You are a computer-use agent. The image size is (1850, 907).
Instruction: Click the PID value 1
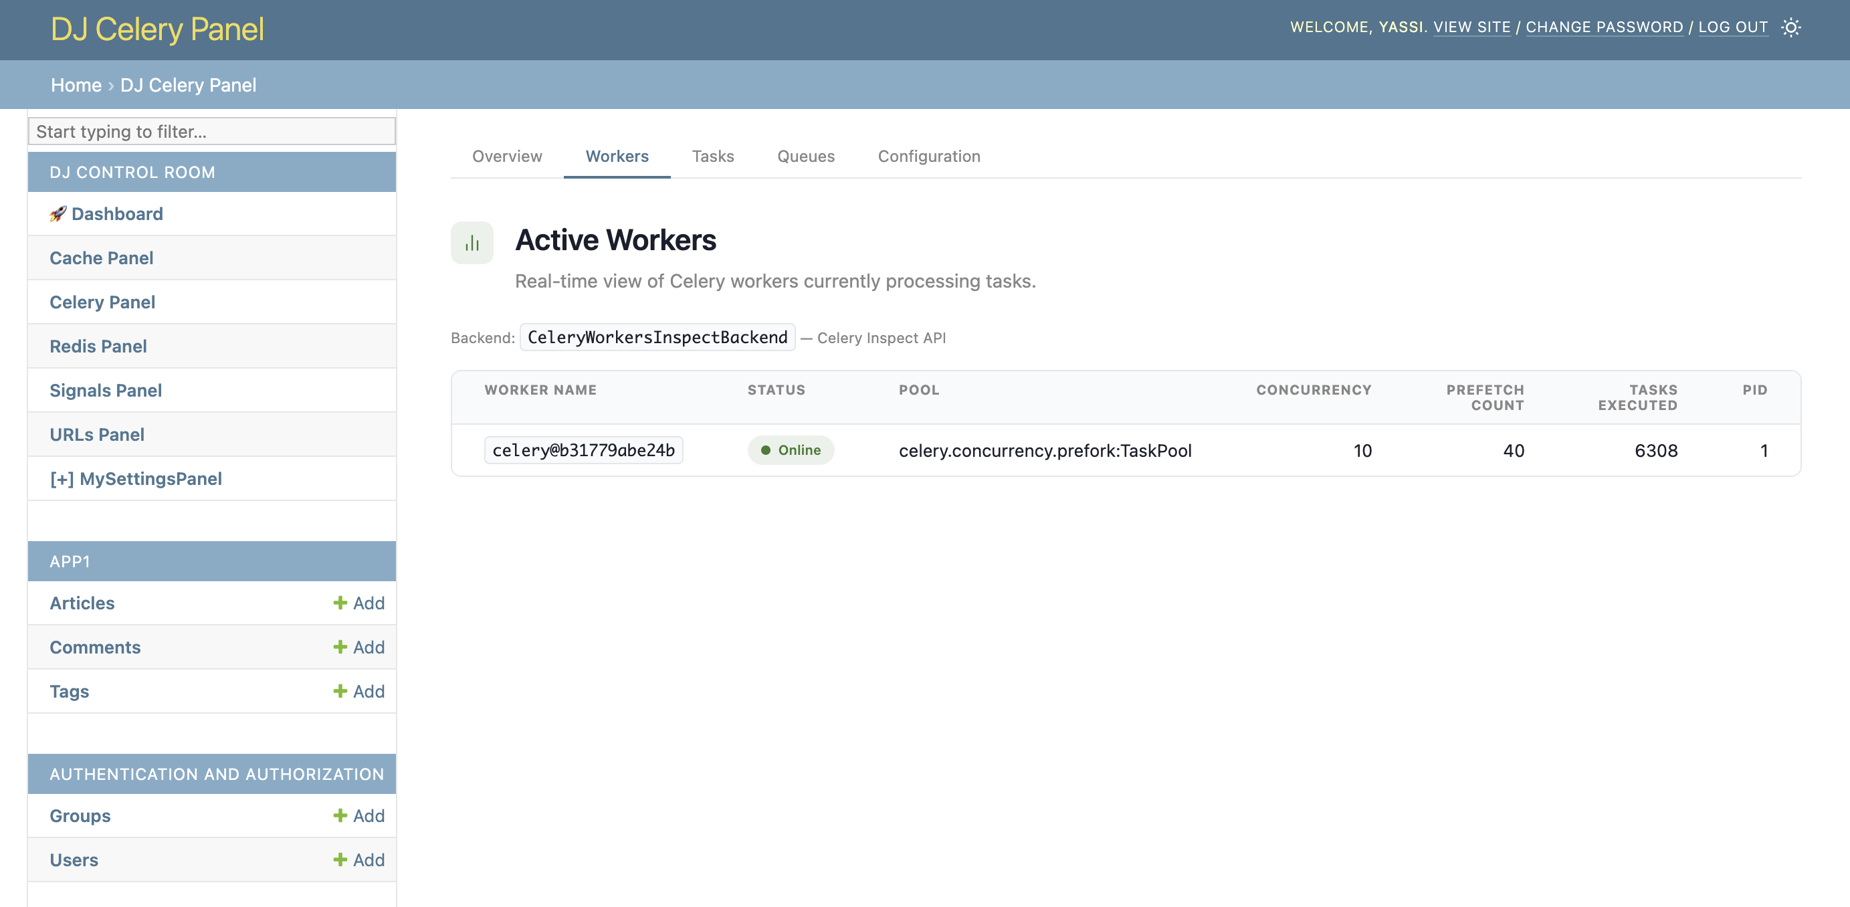(1764, 450)
